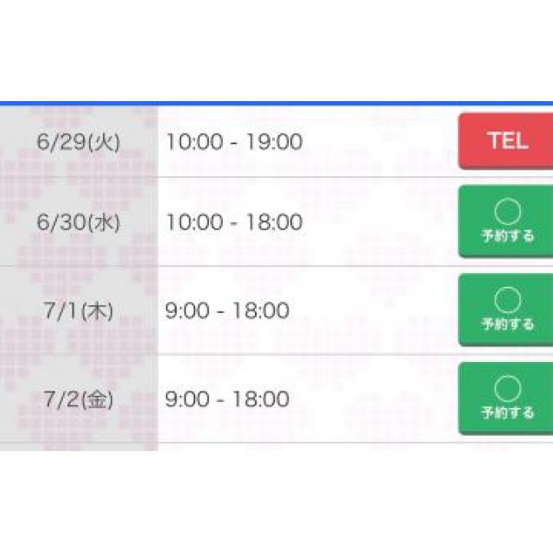Click the 9:00 - 18:00 slot on 7/1
Image resolution: width=553 pixels, height=553 pixels.
(x=226, y=310)
